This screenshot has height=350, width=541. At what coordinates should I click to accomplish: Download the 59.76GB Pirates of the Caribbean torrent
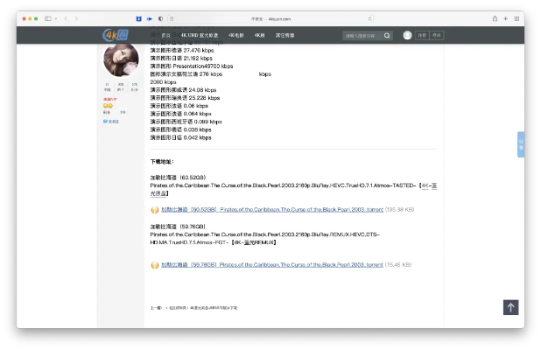272,265
